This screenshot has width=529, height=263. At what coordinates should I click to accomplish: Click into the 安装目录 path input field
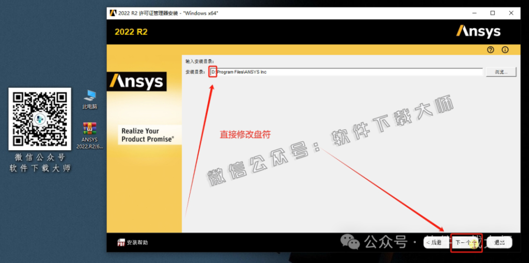346,72
